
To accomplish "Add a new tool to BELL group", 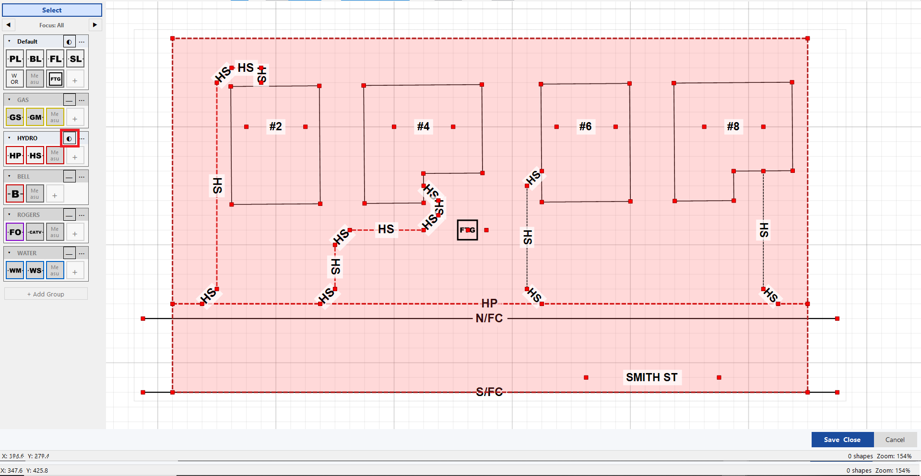I will [55, 193].
